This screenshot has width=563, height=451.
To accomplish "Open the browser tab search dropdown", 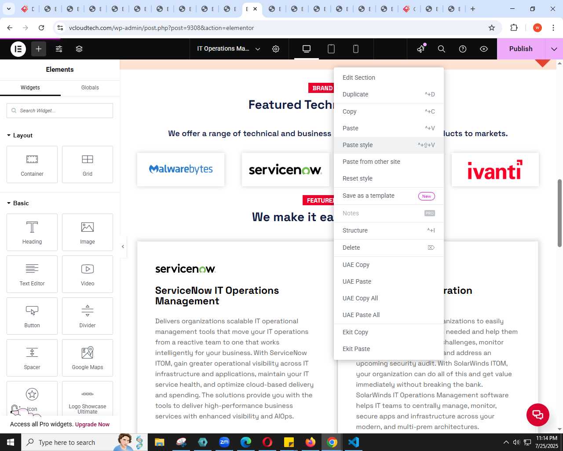I will [x=9, y=9].
